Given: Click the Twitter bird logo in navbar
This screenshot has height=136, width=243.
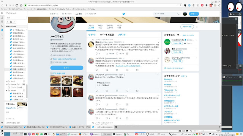Looking at the screenshot, I should pos(124,14).
